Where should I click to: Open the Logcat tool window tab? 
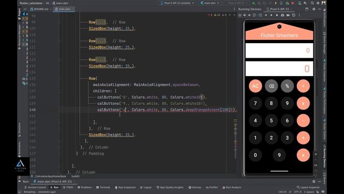click(x=146, y=188)
